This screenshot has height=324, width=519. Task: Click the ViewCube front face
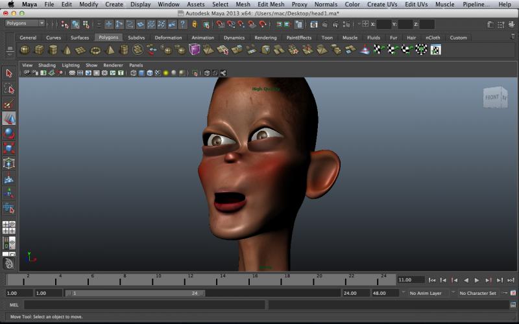coord(493,98)
